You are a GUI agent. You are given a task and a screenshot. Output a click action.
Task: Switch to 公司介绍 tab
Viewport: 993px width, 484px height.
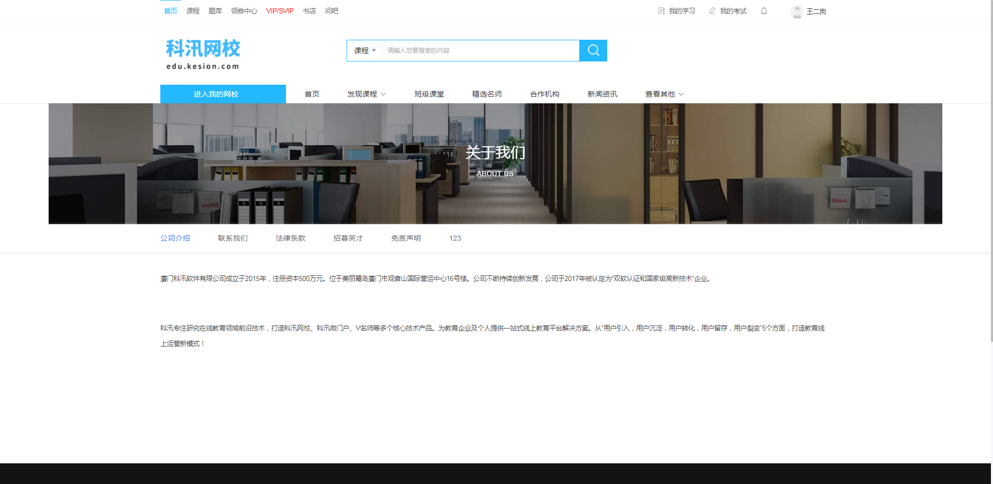tap(175, 238)
